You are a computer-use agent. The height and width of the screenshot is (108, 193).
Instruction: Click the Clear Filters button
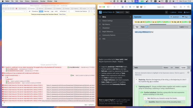click(x=62, y=14)
